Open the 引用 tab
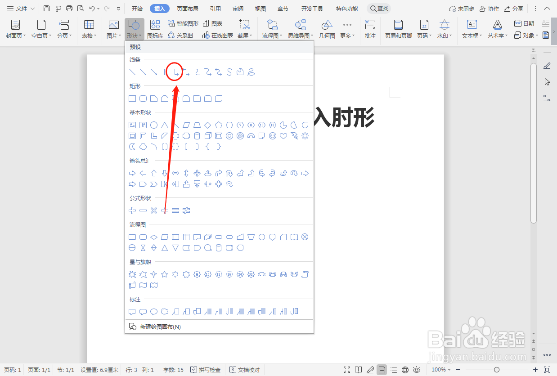557x376 pixels. pos(216,9)
